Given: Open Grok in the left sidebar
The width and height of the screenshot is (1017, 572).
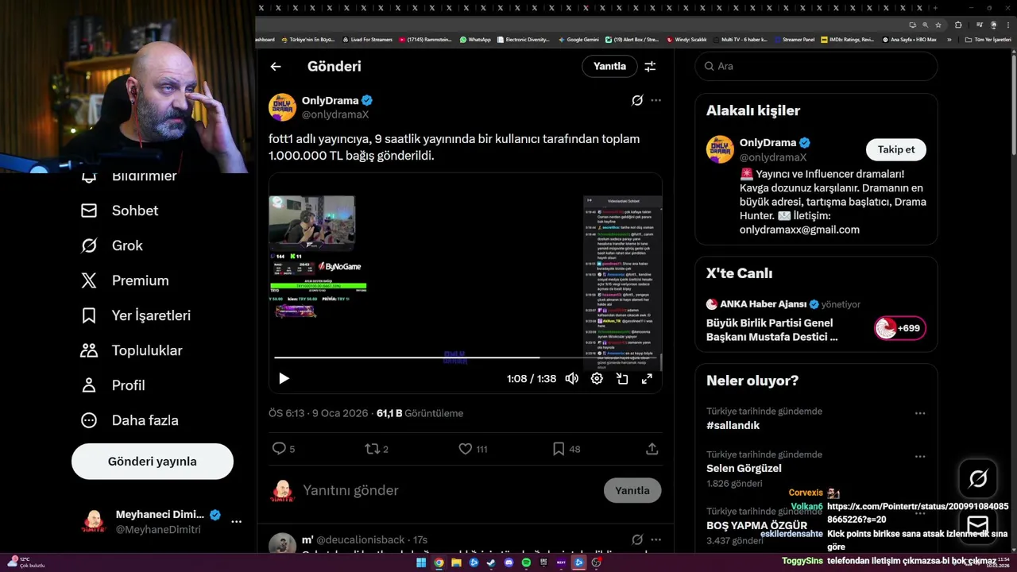Looking at the screenshot, I should 112,245.
